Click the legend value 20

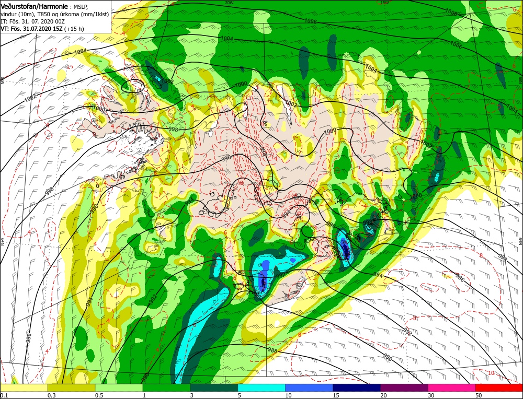click(383, 395)
